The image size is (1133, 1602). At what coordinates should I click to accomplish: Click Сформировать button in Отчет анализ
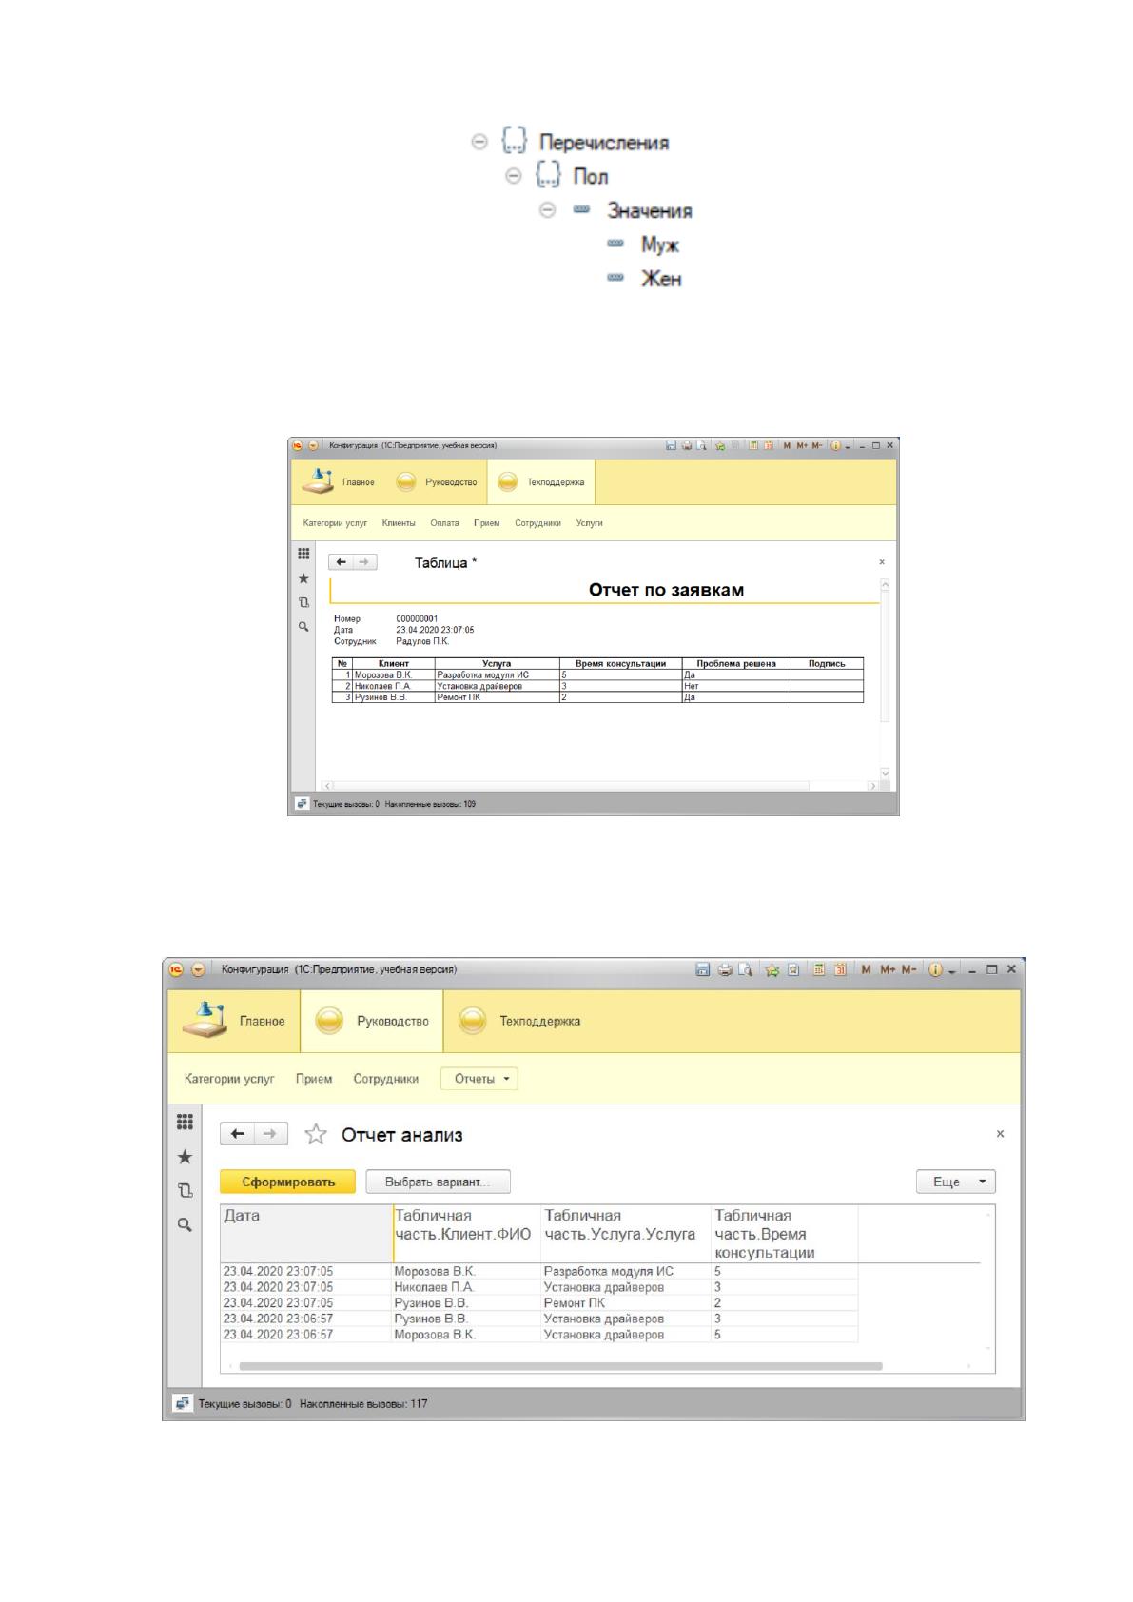(x=288, y=1182)
